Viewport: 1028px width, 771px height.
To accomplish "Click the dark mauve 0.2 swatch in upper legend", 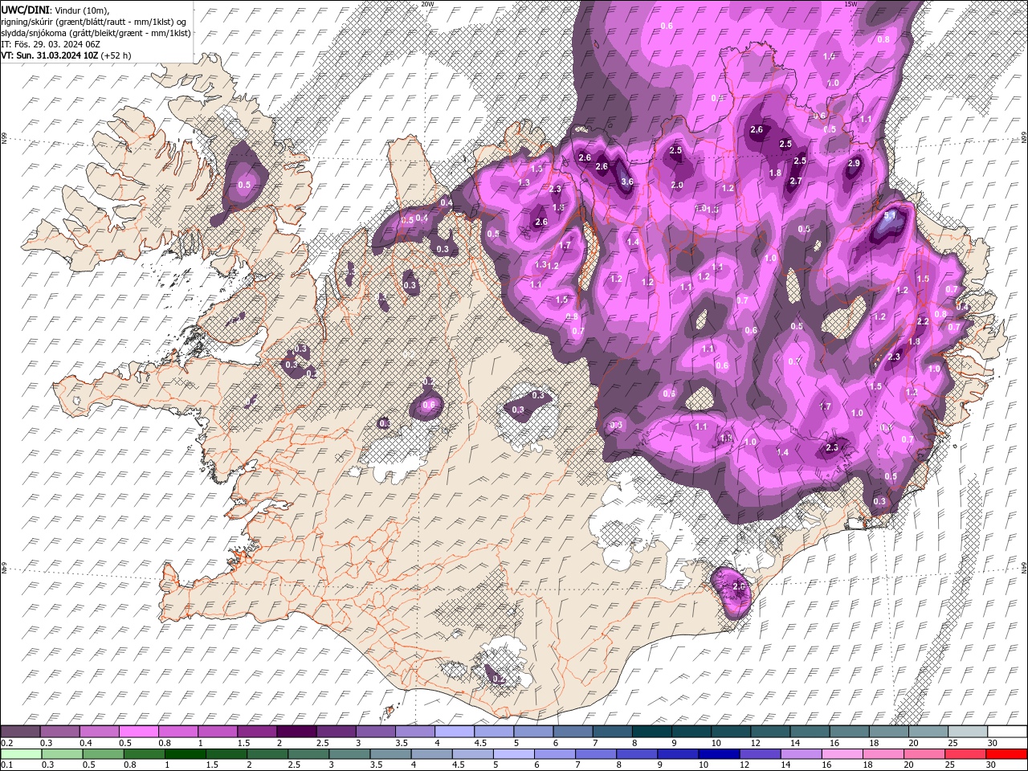I will (x=20, y=732).
